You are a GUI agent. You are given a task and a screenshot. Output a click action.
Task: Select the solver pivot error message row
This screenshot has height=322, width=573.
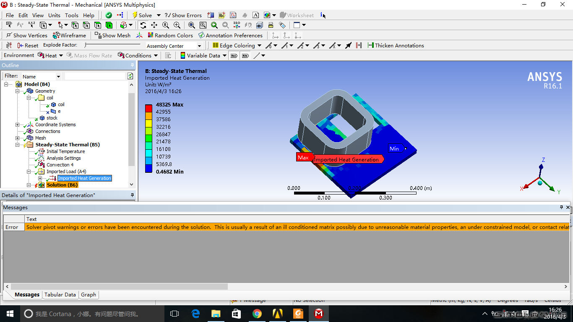point(286,227)
